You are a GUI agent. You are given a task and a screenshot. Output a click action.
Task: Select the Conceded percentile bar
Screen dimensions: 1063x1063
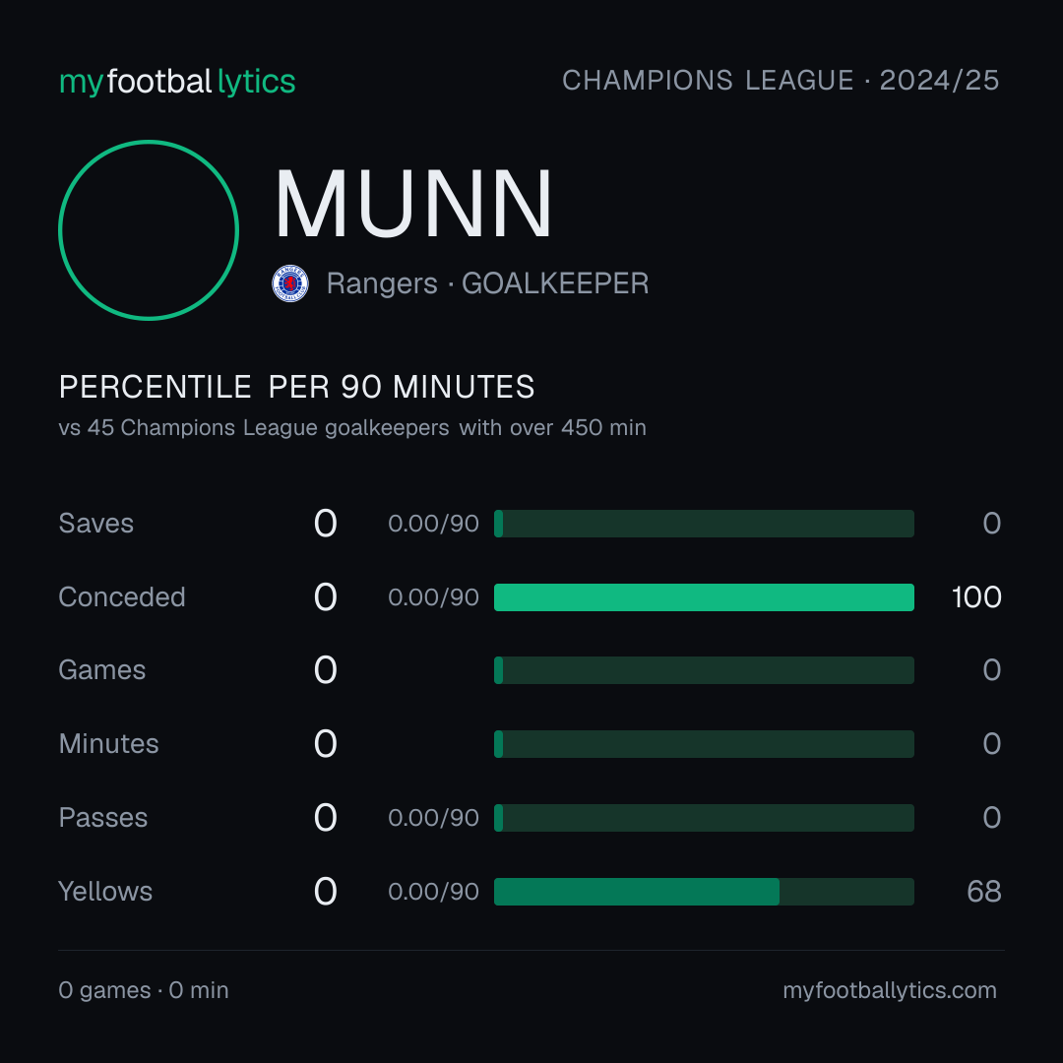coord(704,597)
